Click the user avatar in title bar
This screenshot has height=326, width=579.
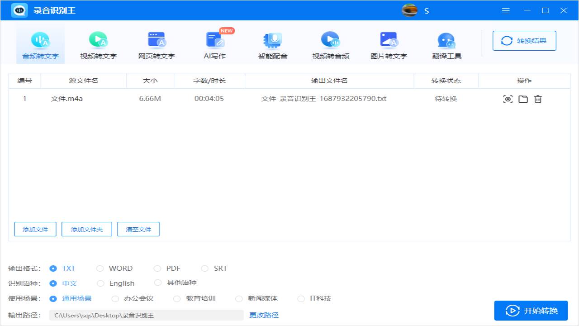pyautogui.click(x=409, y=10)
